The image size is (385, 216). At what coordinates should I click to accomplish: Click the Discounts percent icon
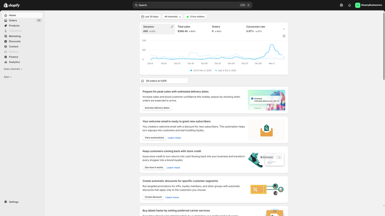click(6, 41)
